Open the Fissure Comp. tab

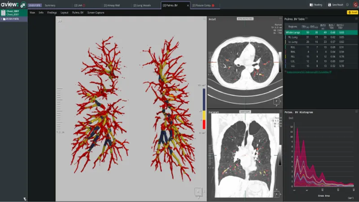pos(202,5)
